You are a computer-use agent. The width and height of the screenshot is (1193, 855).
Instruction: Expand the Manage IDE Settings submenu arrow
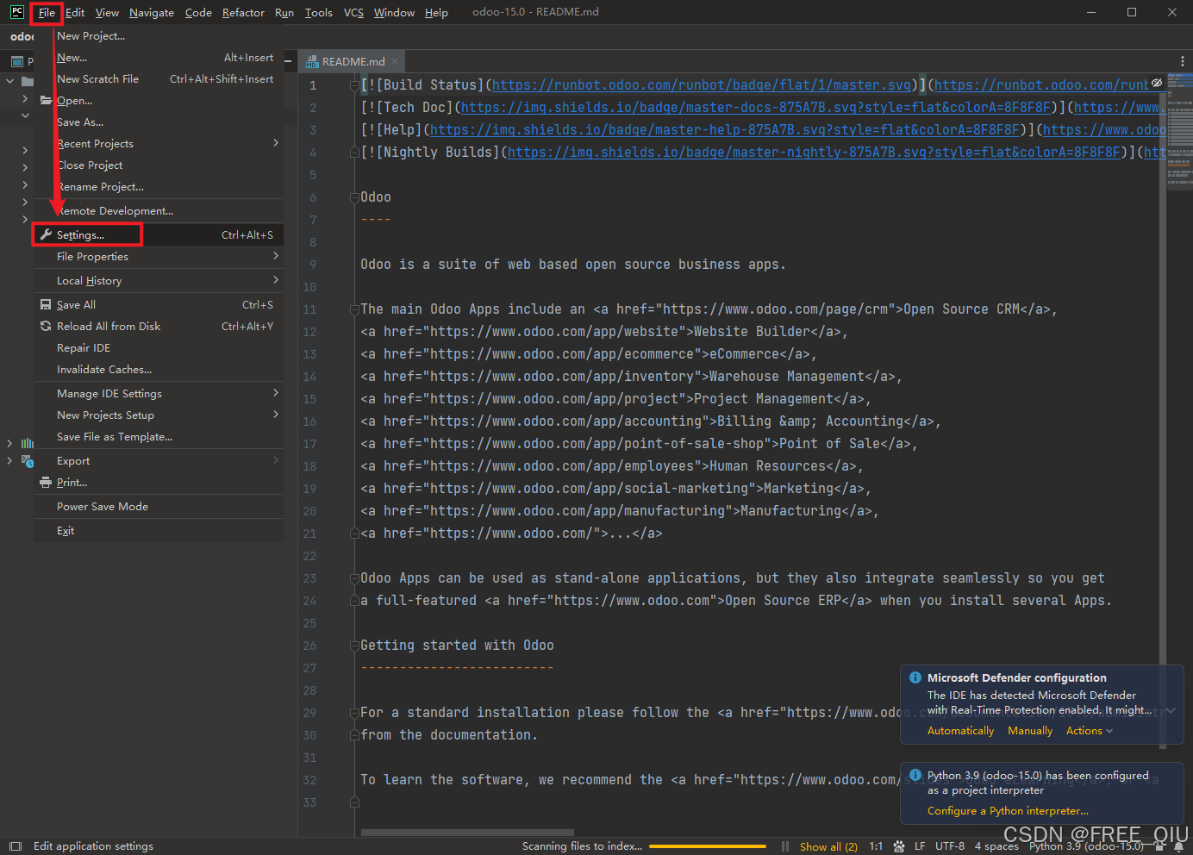[x=276, y=393]
